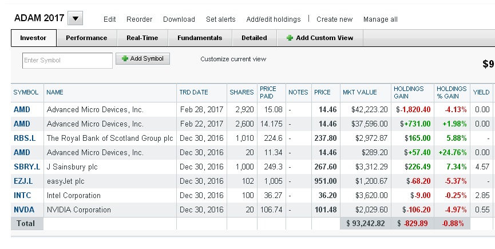Click the green plus Add Symbol button

pos(142,59)
